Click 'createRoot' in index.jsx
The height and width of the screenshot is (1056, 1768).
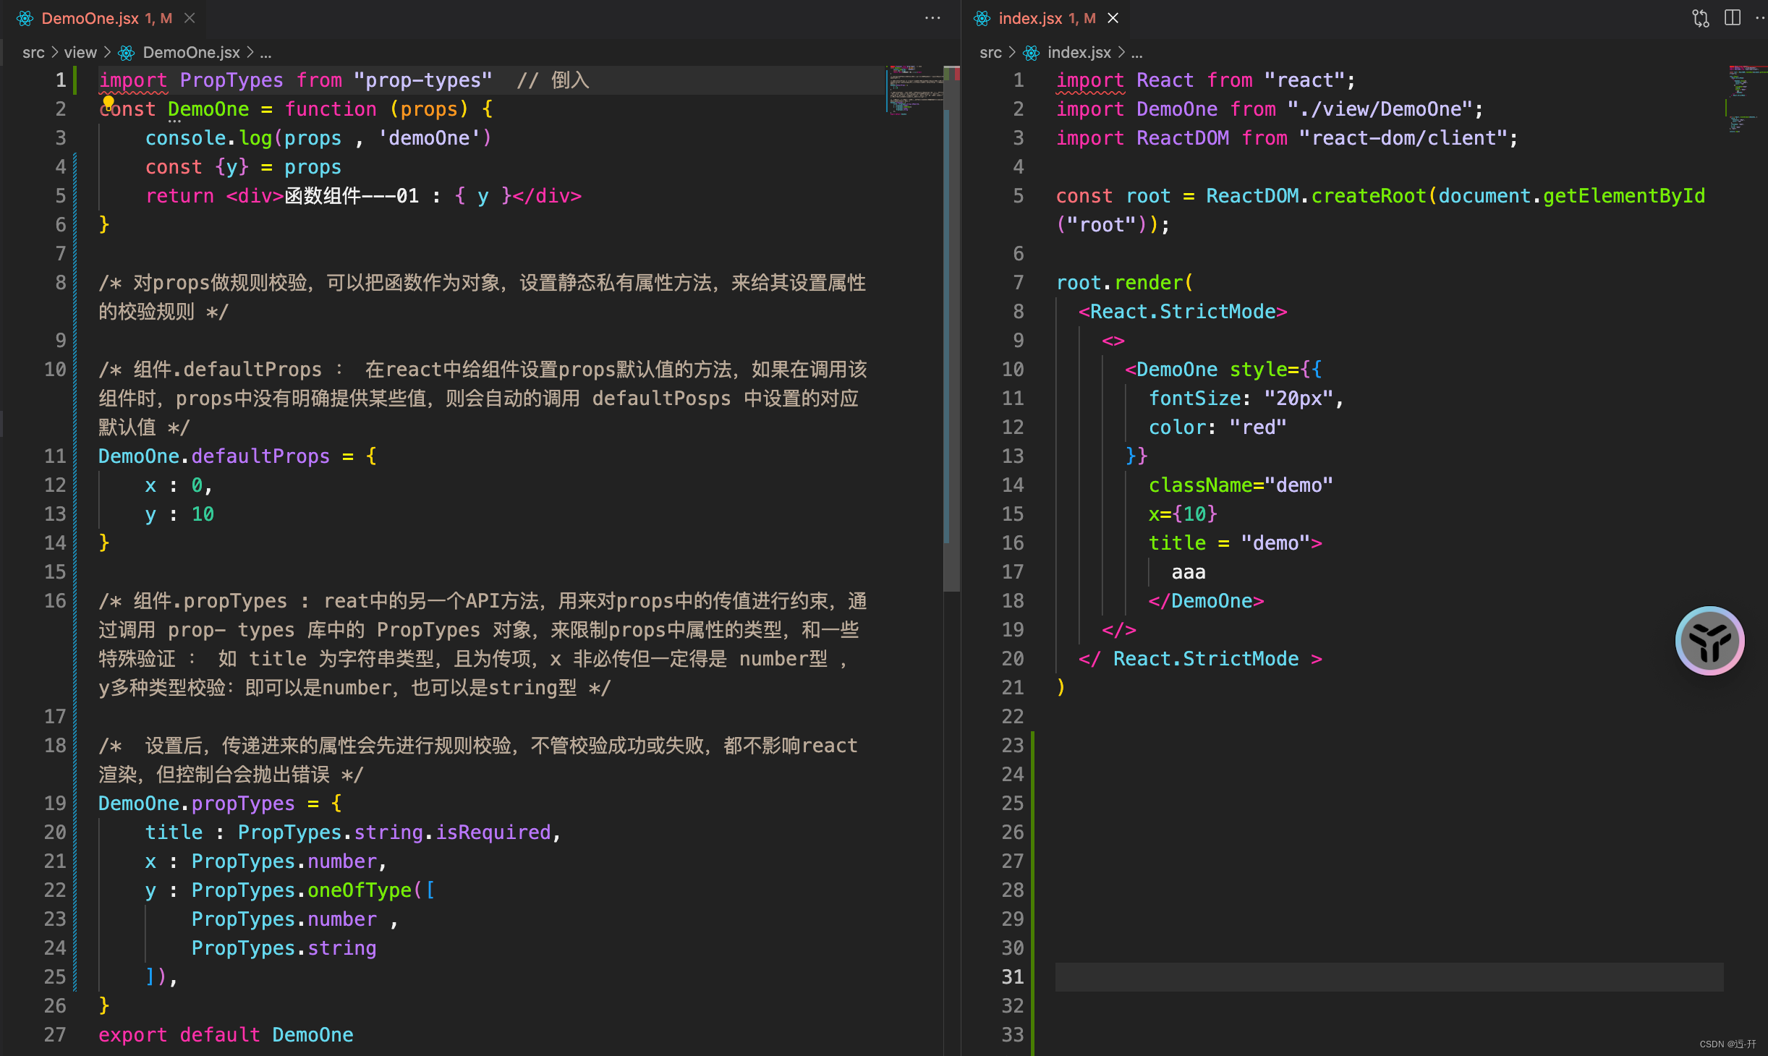click(x=1369, y=196)
